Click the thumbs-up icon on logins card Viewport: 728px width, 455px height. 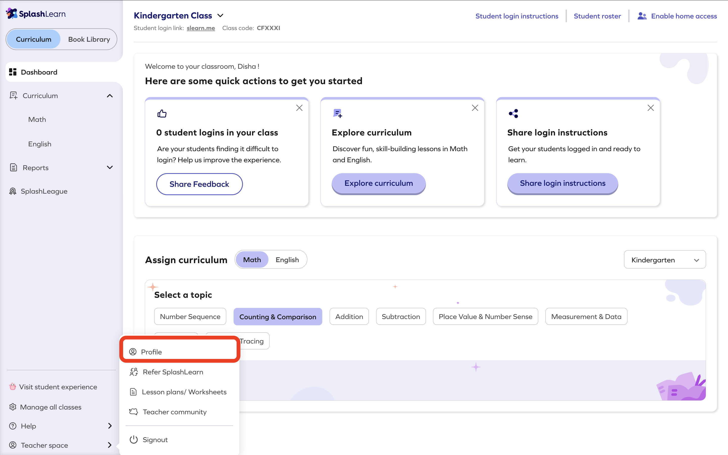click(162, 113)
